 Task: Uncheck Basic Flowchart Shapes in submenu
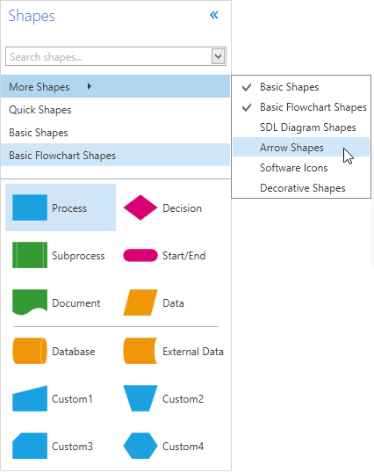point(301,107)
